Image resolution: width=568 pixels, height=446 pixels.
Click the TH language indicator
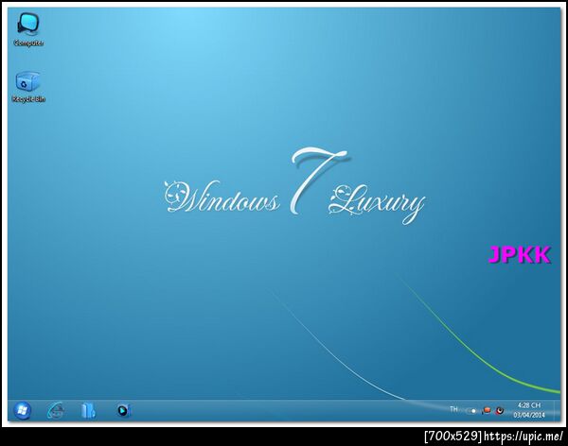click(x=453, y=409)
